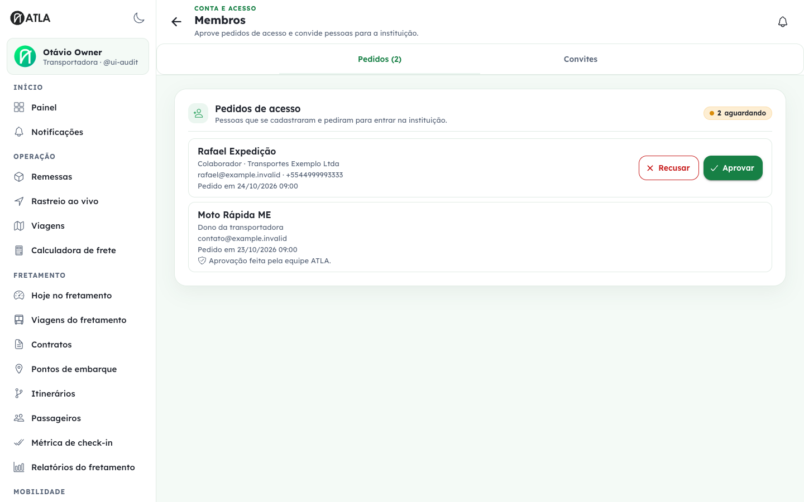Click the Hoje no fretamento gauge icon

[x=19, y=295]
